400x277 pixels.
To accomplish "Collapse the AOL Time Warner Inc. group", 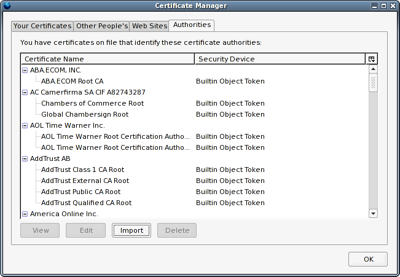I will [25, 125].
